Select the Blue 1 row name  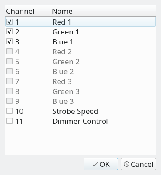[x=63, y=42]
